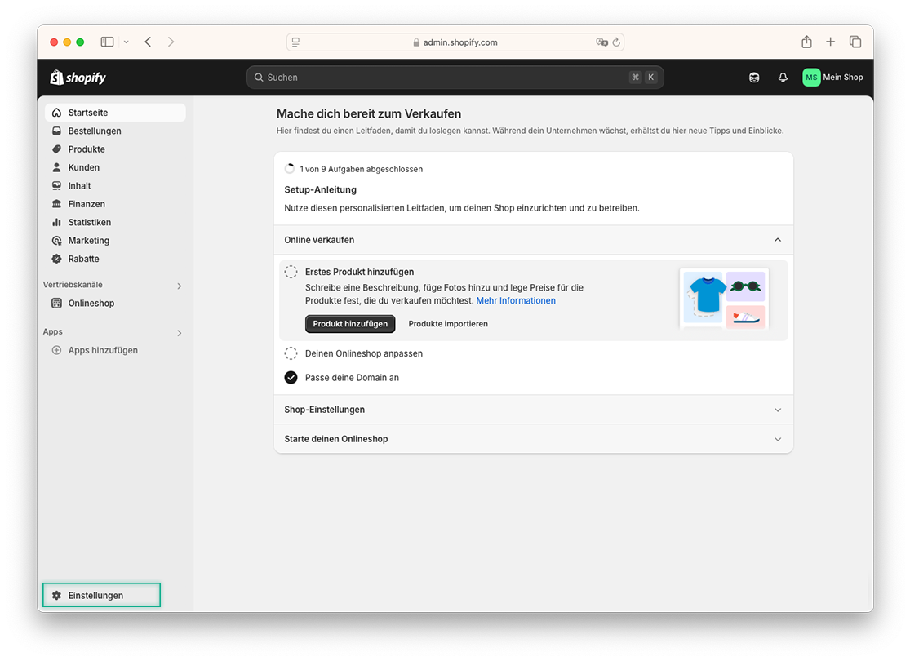
Task: Uncheck the 'Passe deine Domain an' checkmark
Action: [x=291, y=378]
